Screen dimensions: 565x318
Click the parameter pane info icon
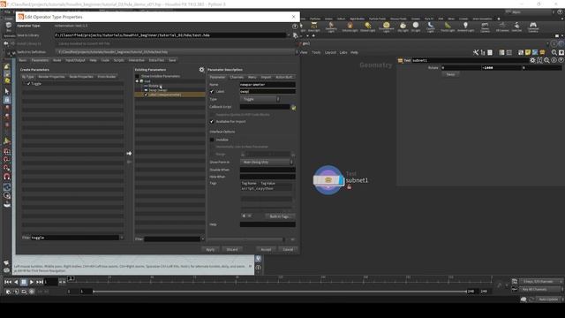point(554,60)
